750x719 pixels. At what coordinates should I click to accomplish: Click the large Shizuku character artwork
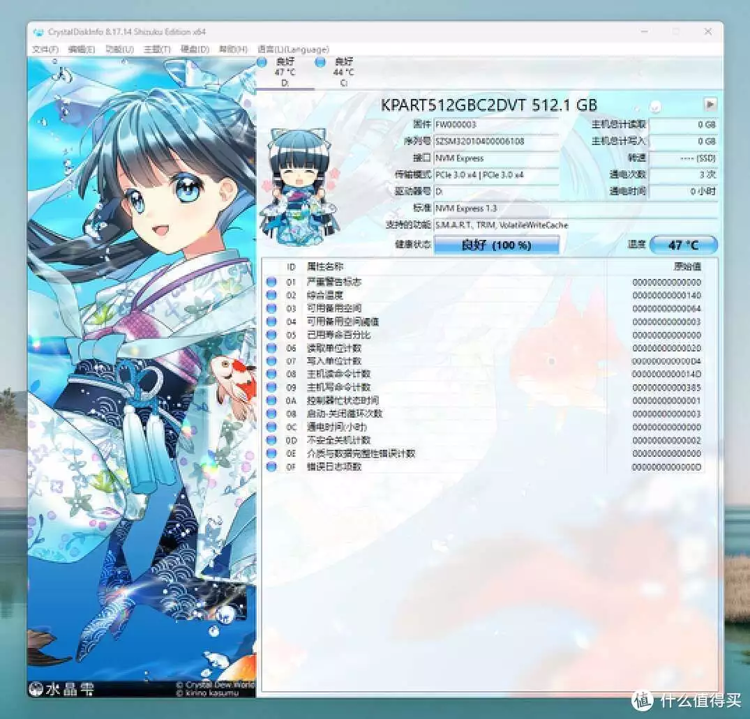(x=142, y=377)
